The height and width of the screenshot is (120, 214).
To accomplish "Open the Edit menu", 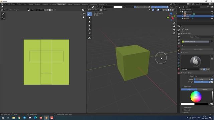I will pyautogui.click(x=9, y=4).
